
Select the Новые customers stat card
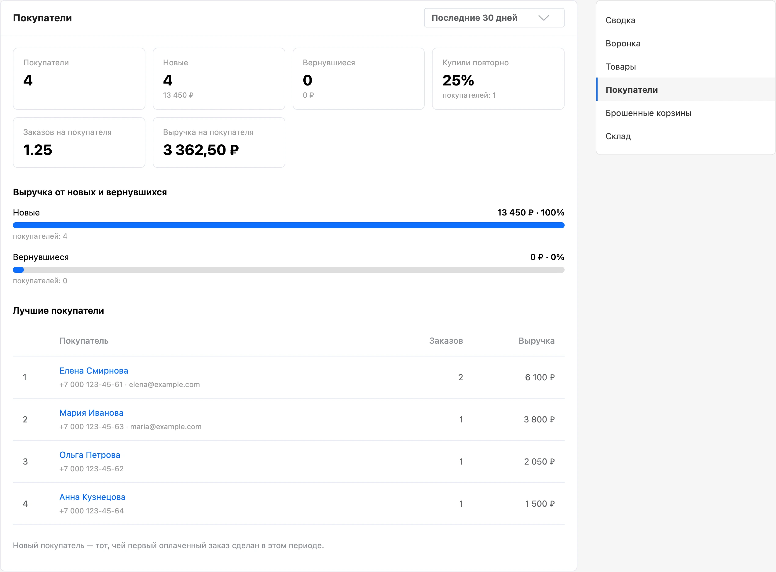(219, 79)
